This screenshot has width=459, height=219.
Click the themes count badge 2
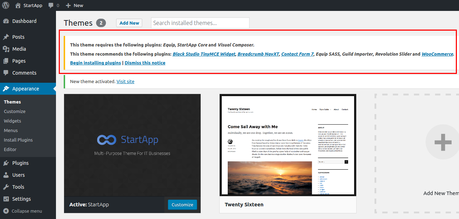tap(101, 23)
